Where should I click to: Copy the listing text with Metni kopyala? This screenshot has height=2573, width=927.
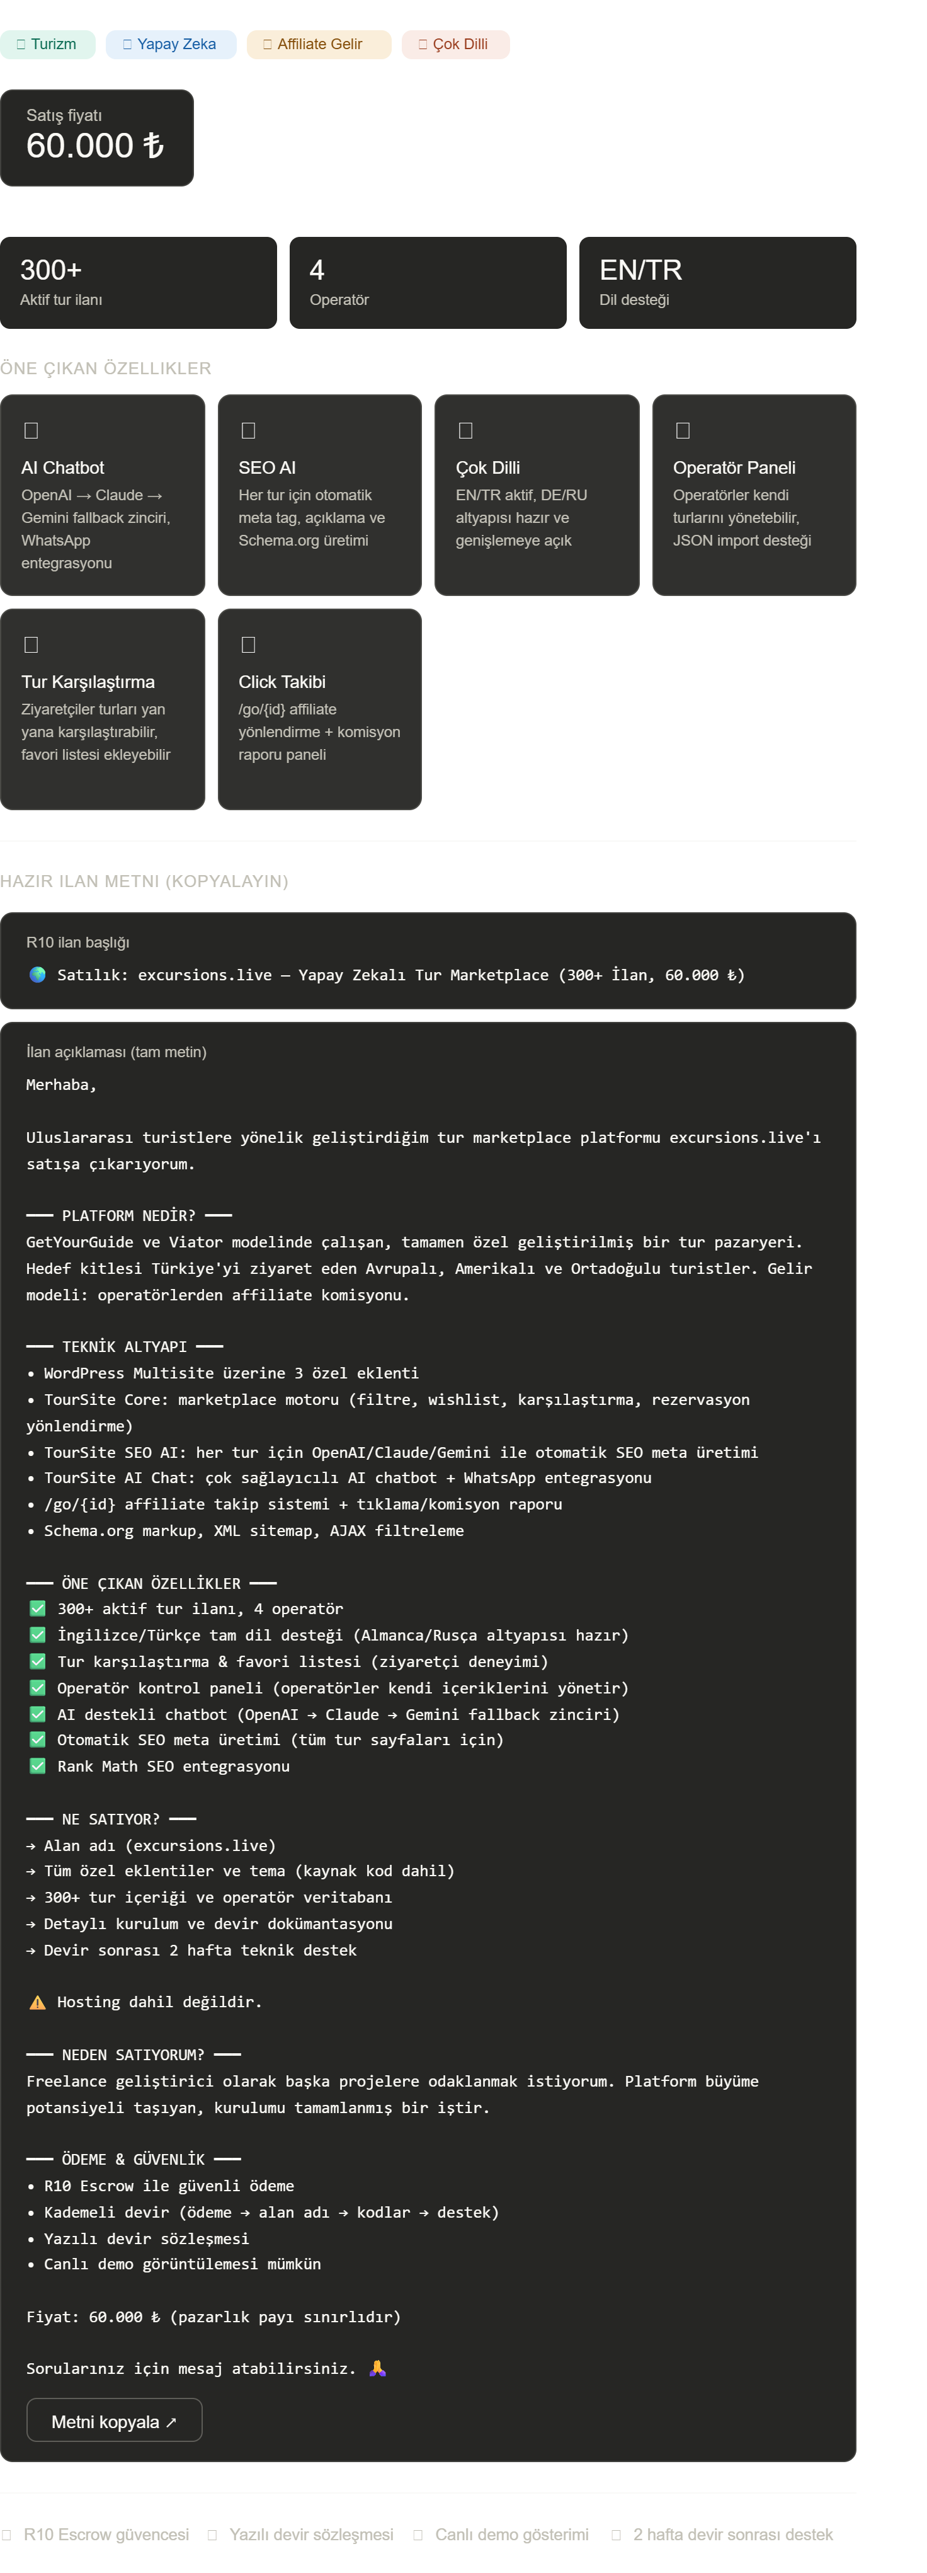point(114,2421)
